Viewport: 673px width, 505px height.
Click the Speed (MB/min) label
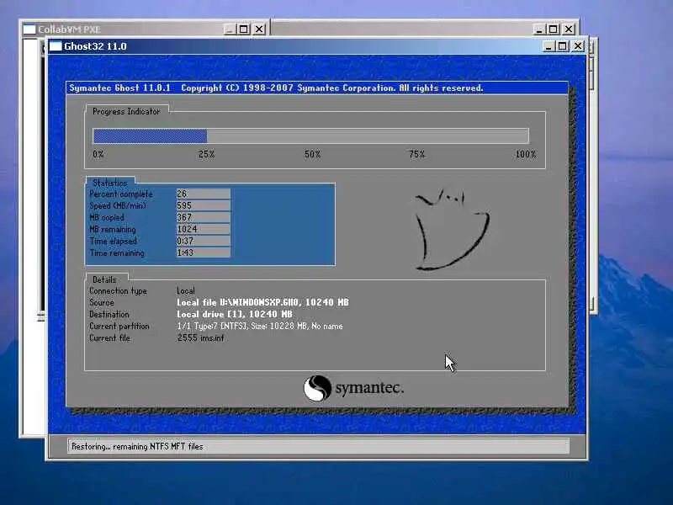point(118,205)
